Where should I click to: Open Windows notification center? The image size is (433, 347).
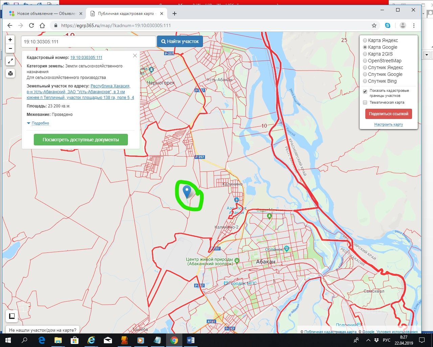(422, 340)
